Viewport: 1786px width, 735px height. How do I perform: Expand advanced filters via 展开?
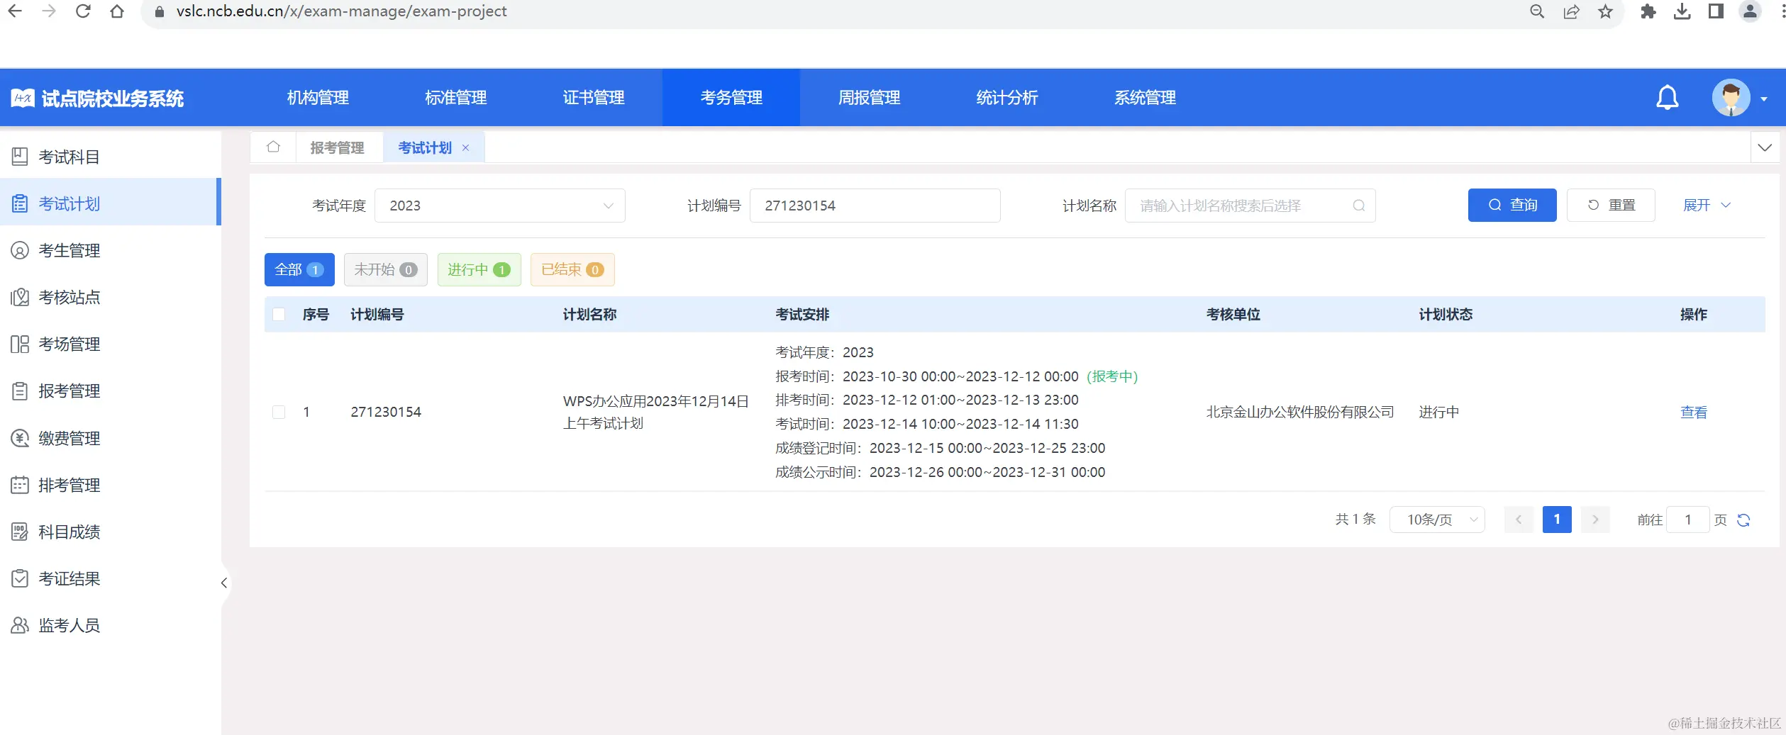[x=1706, y=206]
